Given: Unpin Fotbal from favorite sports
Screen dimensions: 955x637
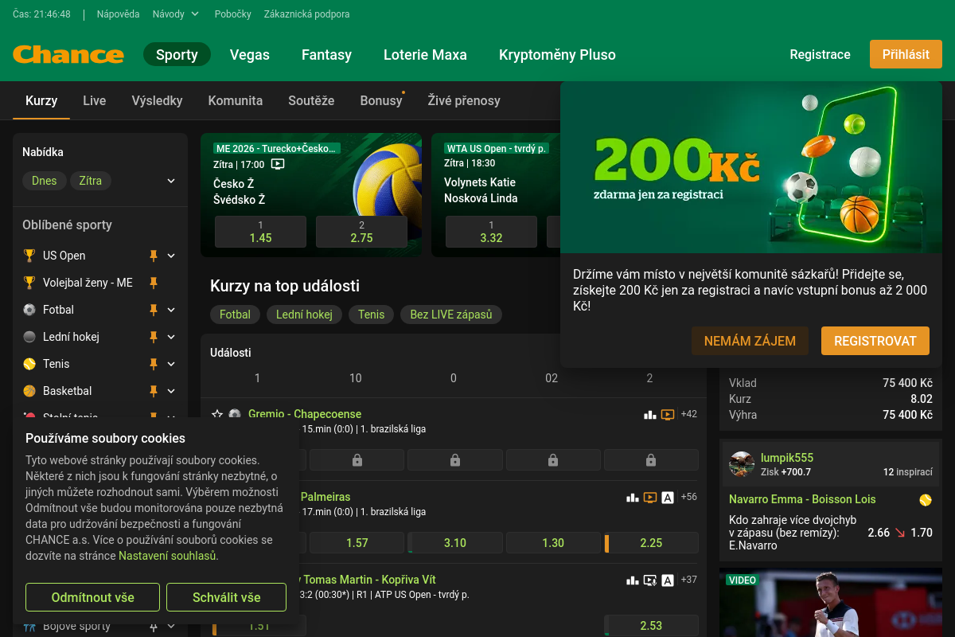Looking at the screenshot, I should pos(154,310).
